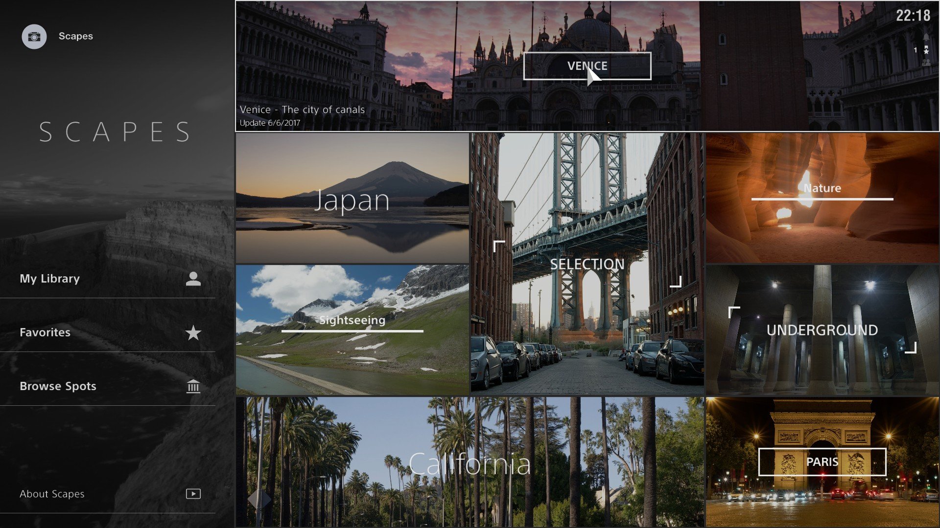The width and height of the screenshot is (940, 528).
Task: Open the SELECTION bridge tile
Action: (x=587, y=264)
